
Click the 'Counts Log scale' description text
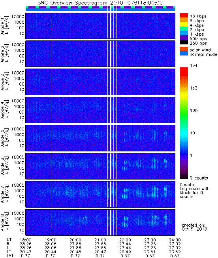click(x=195, y=191)
